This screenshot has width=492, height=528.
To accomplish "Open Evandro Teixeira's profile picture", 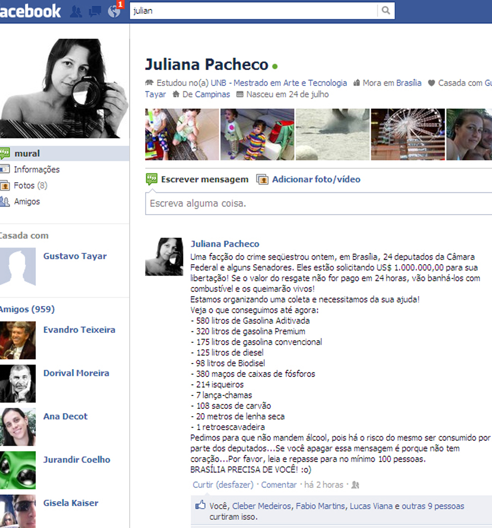I will pyautogui.click(x=17, y=340).
